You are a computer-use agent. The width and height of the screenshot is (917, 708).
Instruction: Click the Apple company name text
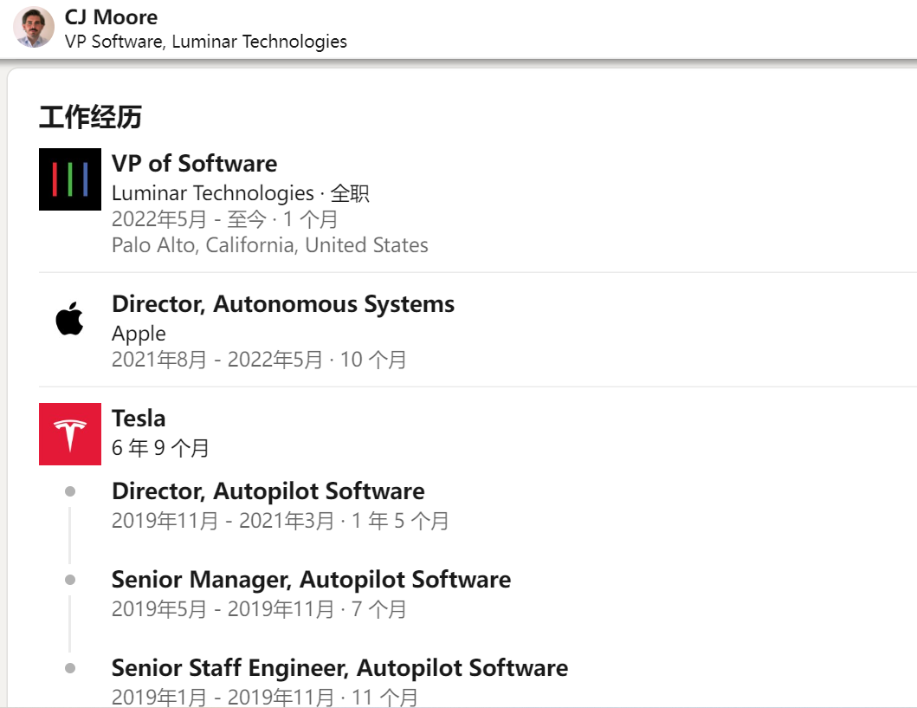(x=139, y=334)
